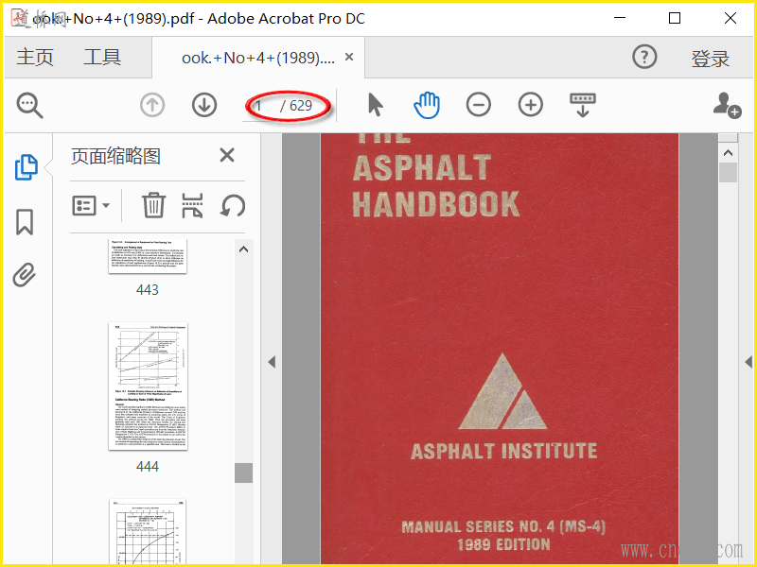Viewport: 757px width, 567px height.
Task: Select the page 444 thumbnail
Action: [148, 387]
